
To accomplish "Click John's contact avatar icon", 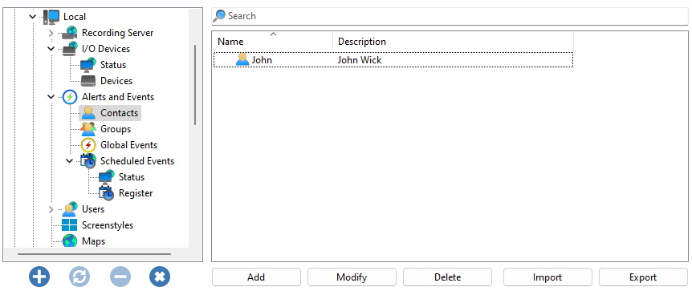I will [x=242, y=59].
